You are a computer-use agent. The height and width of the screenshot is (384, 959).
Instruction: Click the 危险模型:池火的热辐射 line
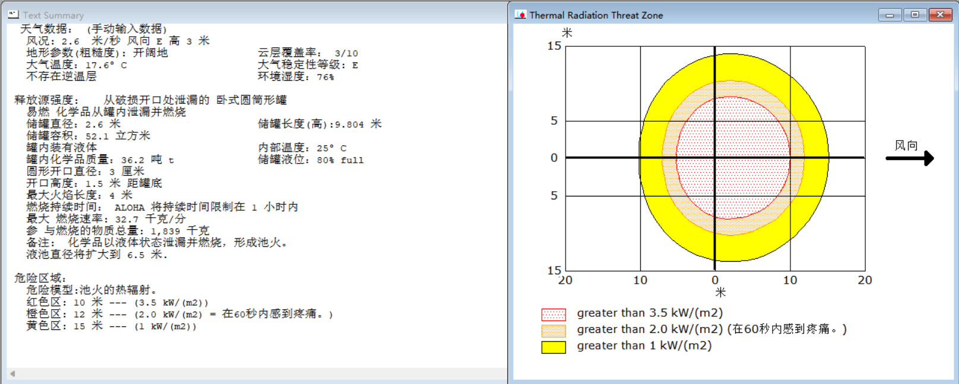tap(91, 290)
